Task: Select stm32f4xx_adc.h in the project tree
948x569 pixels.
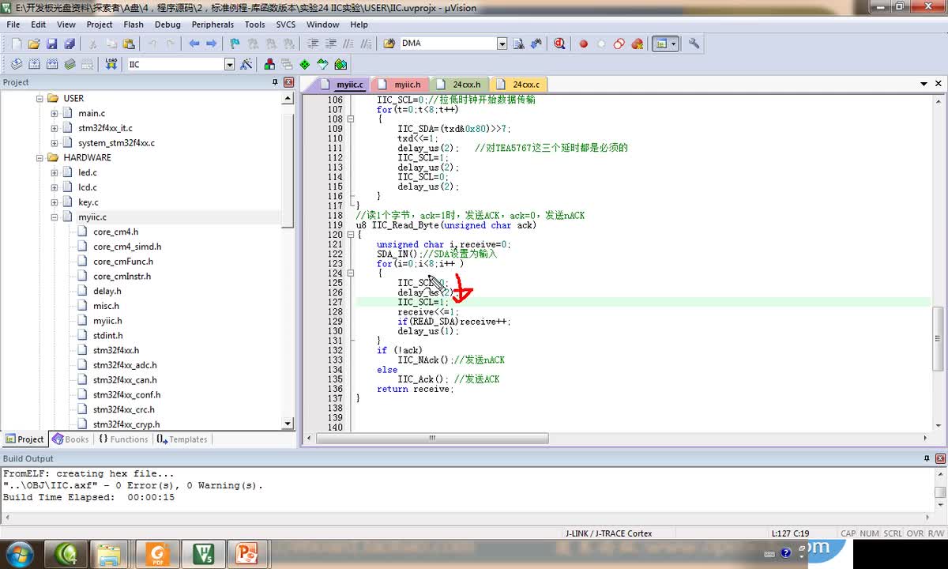Action: coord(125,365)
